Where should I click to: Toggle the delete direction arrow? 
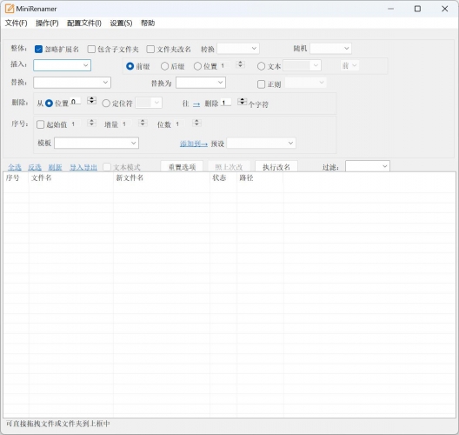[x=196, y=104]
